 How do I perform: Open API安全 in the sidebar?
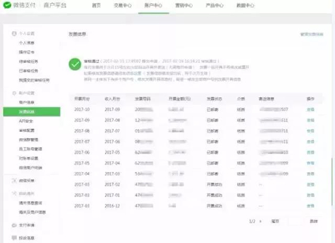coord(26,121)
